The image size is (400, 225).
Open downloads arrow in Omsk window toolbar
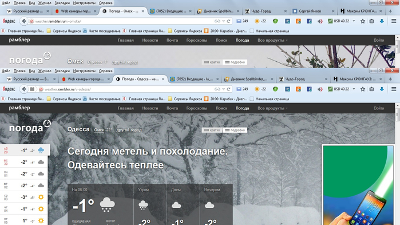382,21
